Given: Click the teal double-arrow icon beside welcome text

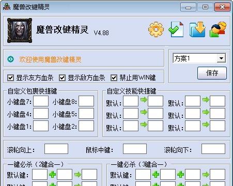Looking at the screenshot, I should pyautogui.click(x=11, y=59).
